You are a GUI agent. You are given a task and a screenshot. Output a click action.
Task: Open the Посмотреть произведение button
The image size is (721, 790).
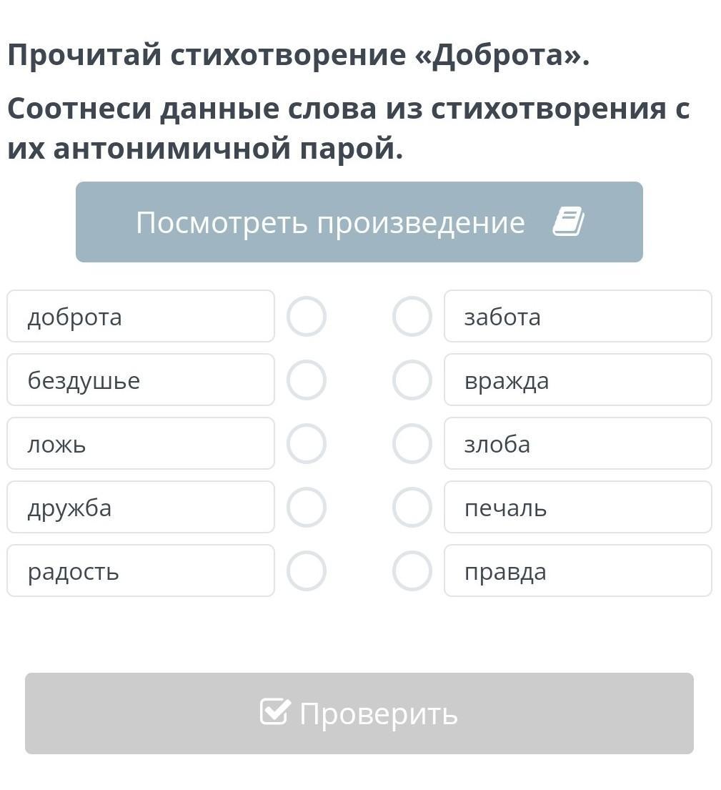click(359, 222)
